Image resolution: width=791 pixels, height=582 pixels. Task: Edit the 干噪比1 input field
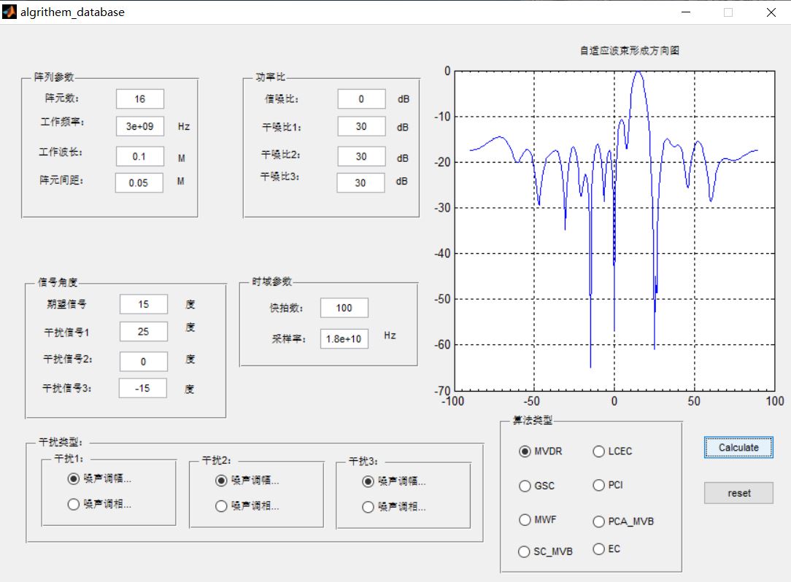tap(361, 126)
